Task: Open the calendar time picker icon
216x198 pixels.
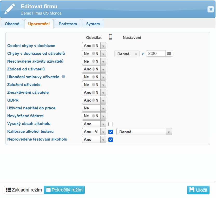Action: (169, 54)
